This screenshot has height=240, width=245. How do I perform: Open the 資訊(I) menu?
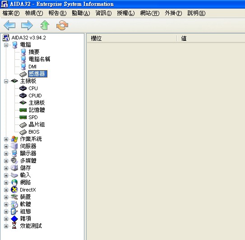point(103,13)
